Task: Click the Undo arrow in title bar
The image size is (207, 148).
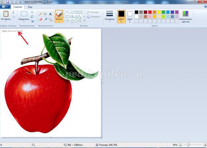Action: pos(12,2)
